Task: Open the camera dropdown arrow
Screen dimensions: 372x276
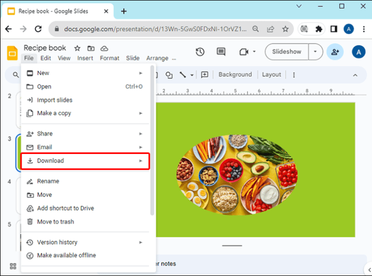Action: click(254, 51)
